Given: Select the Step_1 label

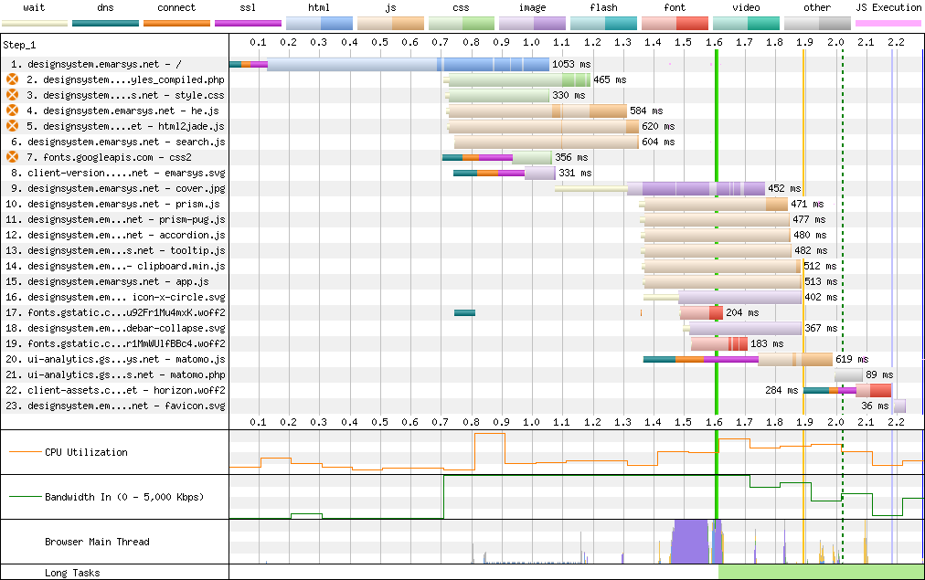Looking at the screenshot, I should click(x=19, y=45).
